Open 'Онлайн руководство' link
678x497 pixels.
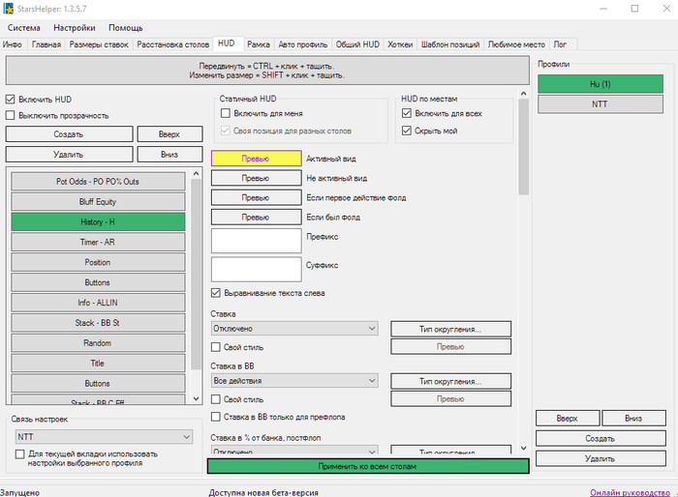tap(631, 492)
